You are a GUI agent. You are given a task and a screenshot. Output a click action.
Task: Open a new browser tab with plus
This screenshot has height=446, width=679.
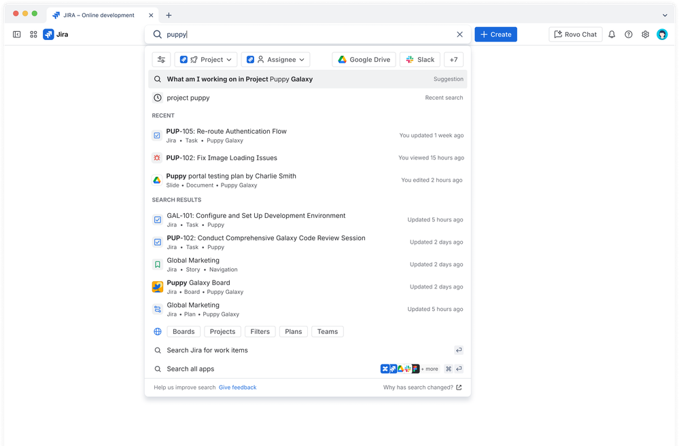[169, 15]
